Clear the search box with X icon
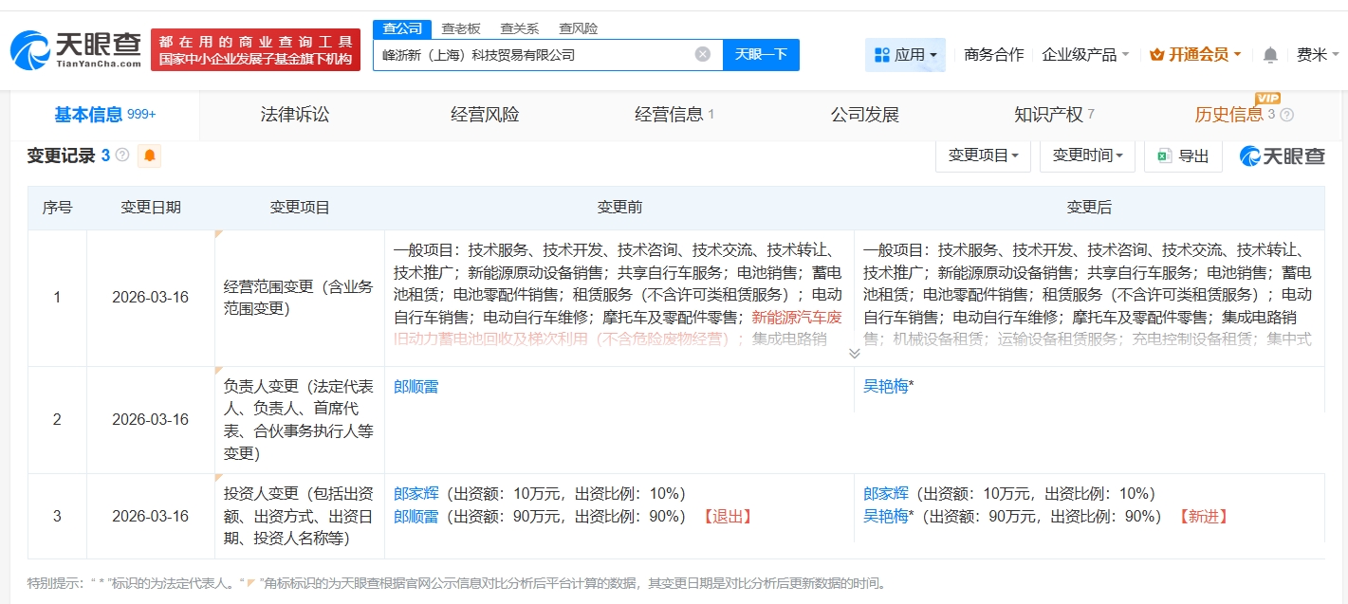This screenshot has width=1348, height=604. [703, 54]
